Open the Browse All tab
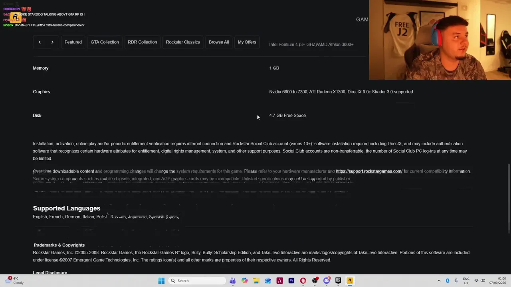Viewport: 511px width, 287px height. pos(219,42)
